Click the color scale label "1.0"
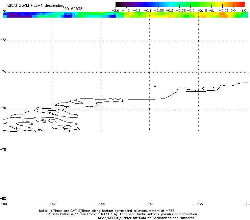 click(244, 11)
